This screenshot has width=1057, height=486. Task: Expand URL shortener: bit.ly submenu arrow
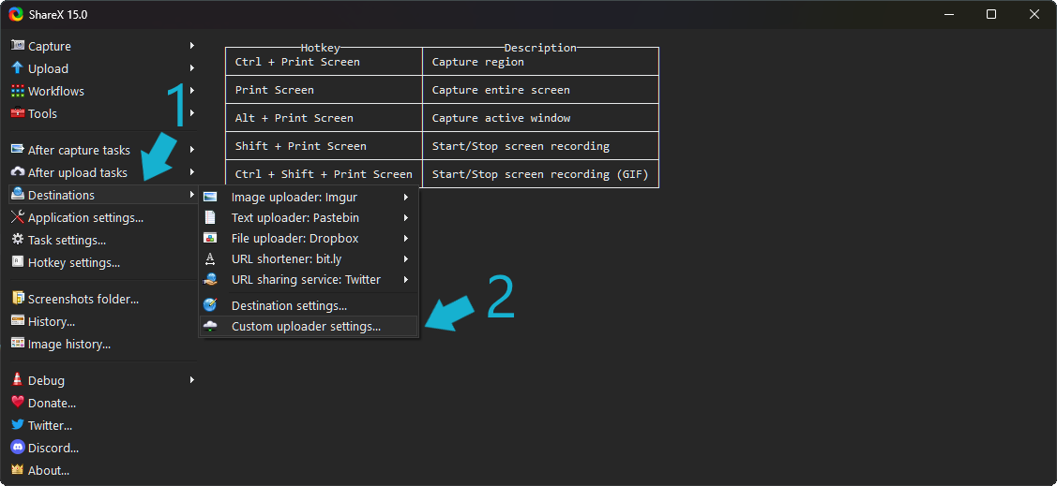406,259
